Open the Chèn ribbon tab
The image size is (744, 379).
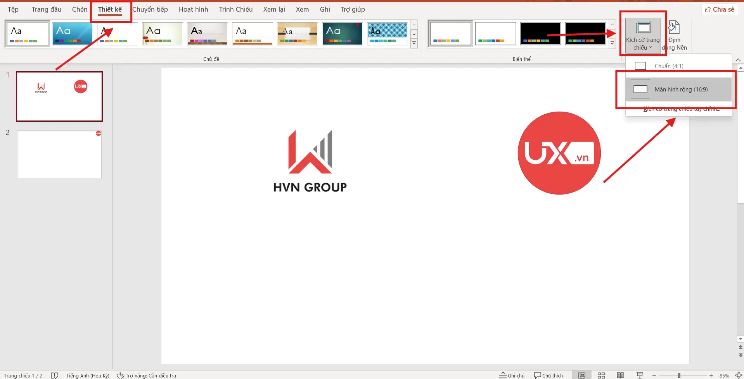point(80,9)
